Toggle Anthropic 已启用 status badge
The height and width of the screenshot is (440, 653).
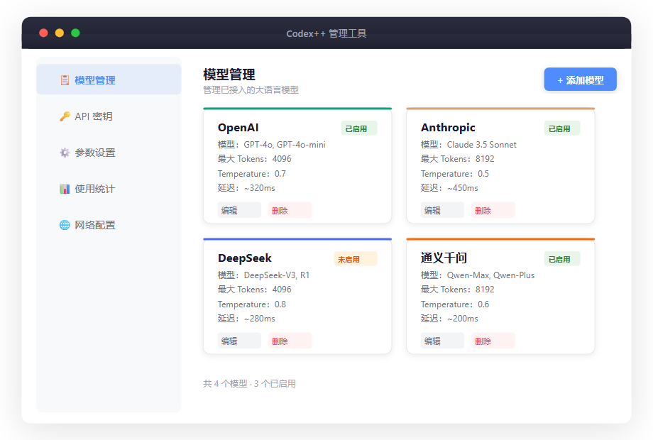[x=562, y=128]
